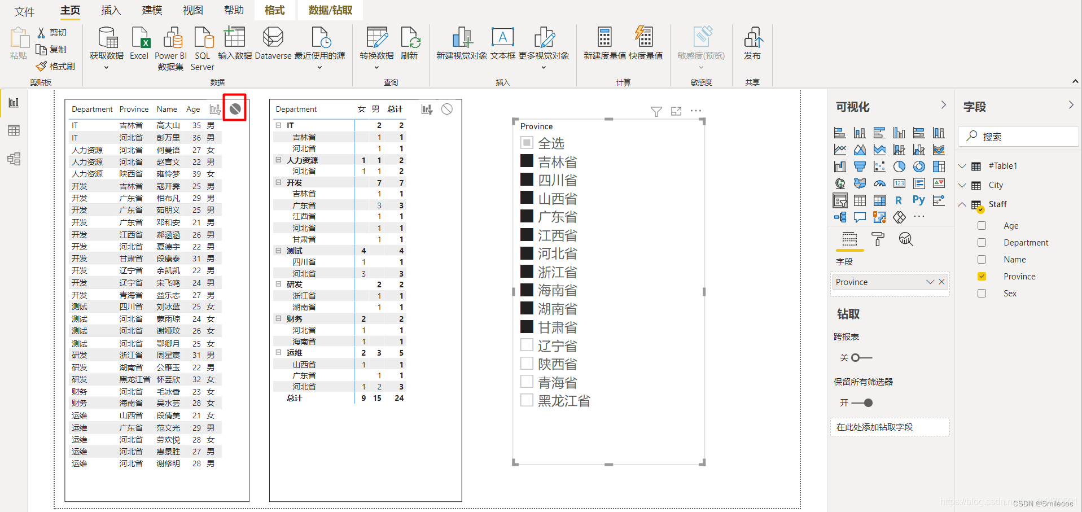Screen dimensions: 1082x512
Task: Switch to the 插入 ribbon tab
Action: coord(111,10)
